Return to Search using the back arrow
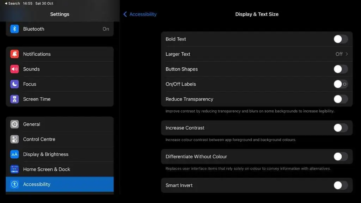361x203 pixels. (6, 4)
